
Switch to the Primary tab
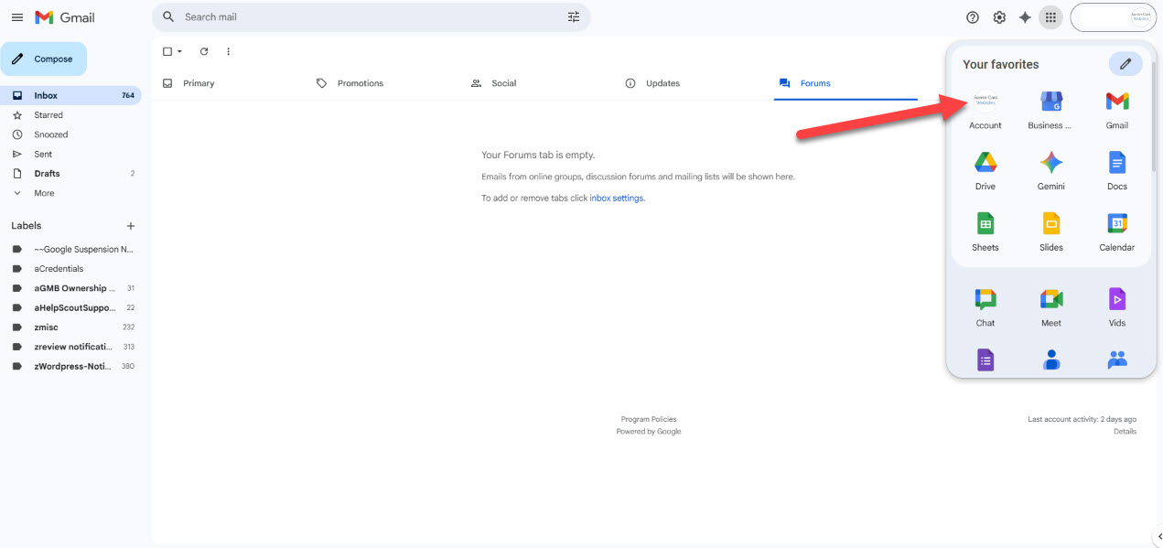pyautogui.click(x=198, y=83)
